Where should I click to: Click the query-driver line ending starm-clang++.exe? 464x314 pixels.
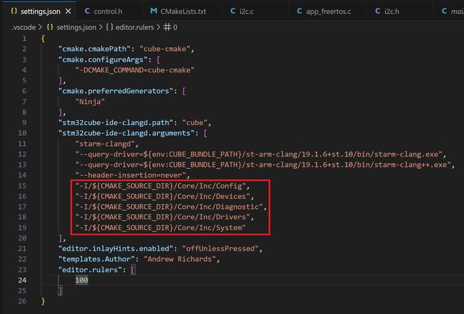tap(263, 164)
